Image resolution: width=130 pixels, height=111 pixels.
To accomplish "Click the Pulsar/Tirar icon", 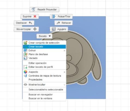I will pyautogui.click(x=54, y=17).
